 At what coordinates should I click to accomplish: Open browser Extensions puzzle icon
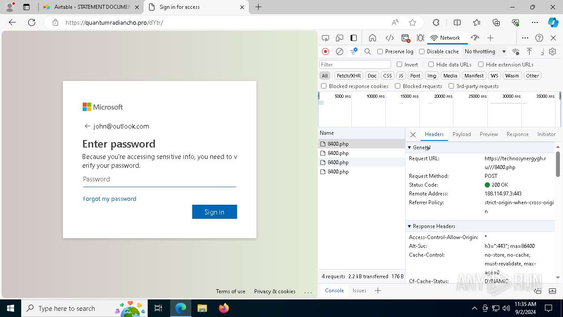436,22
